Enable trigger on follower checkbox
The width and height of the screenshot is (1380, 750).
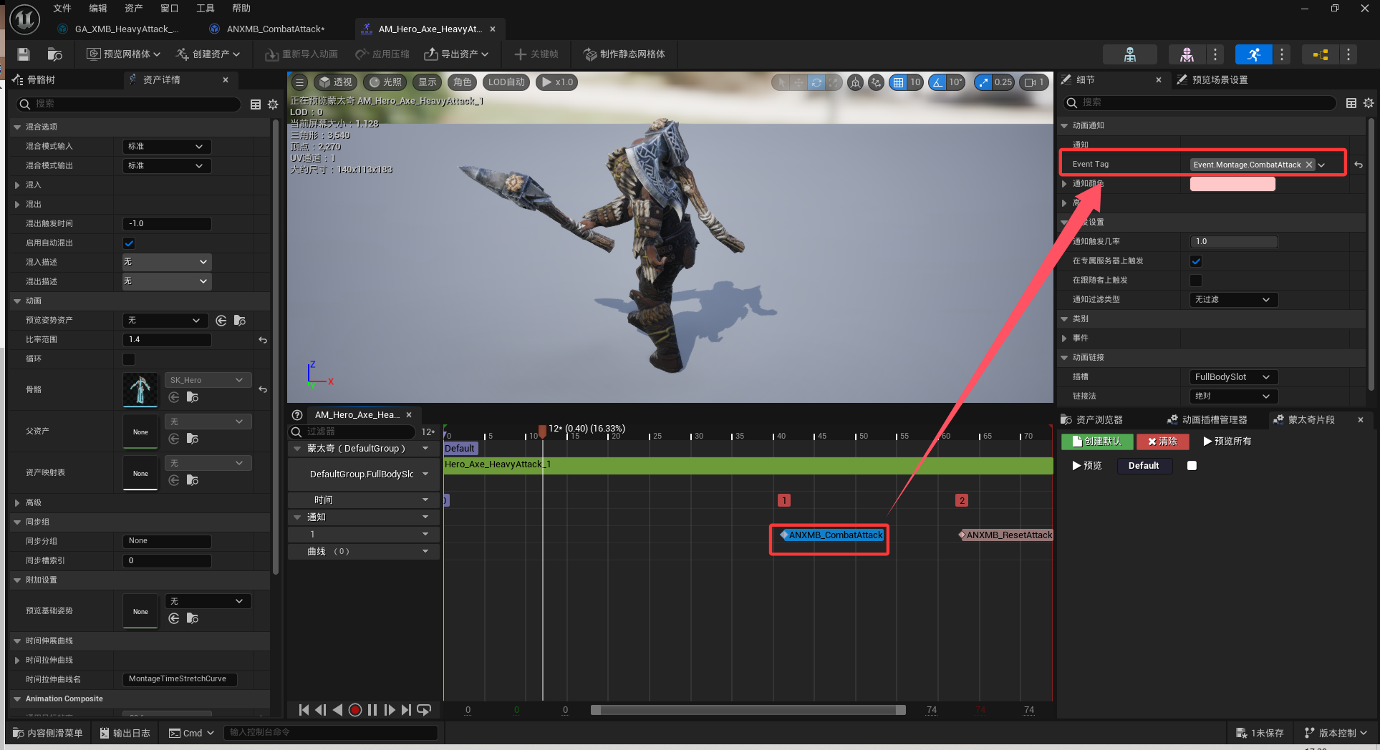1196,281
